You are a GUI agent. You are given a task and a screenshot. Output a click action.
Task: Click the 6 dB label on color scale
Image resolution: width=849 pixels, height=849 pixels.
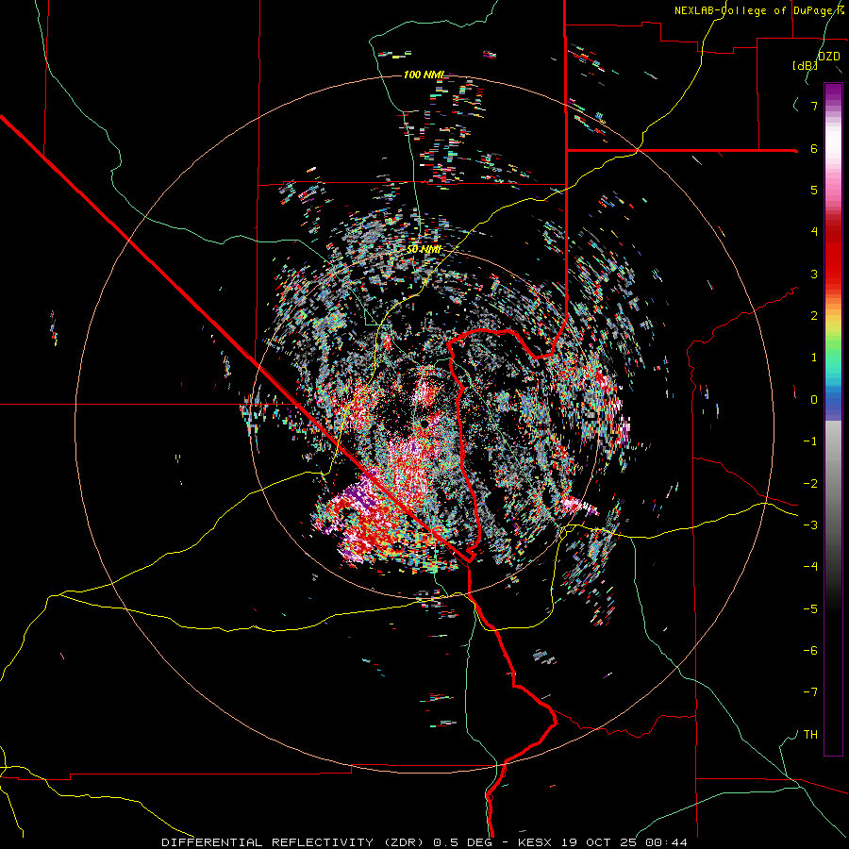[814, 148]
